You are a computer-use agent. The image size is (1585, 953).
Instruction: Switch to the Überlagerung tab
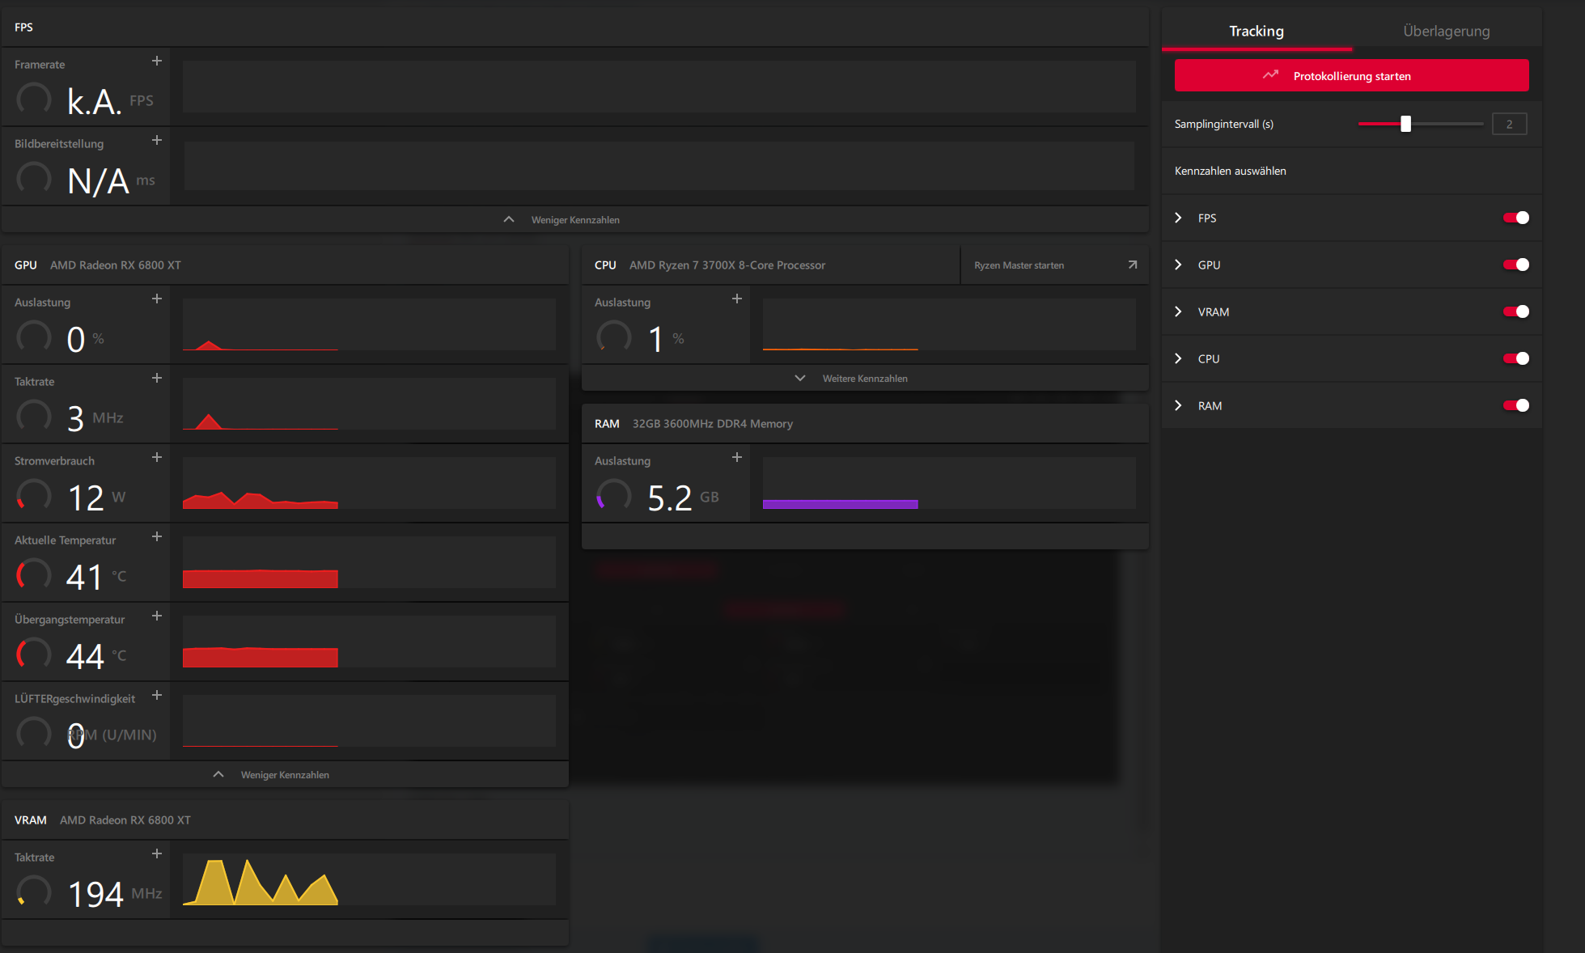(x=1446, y=32)
